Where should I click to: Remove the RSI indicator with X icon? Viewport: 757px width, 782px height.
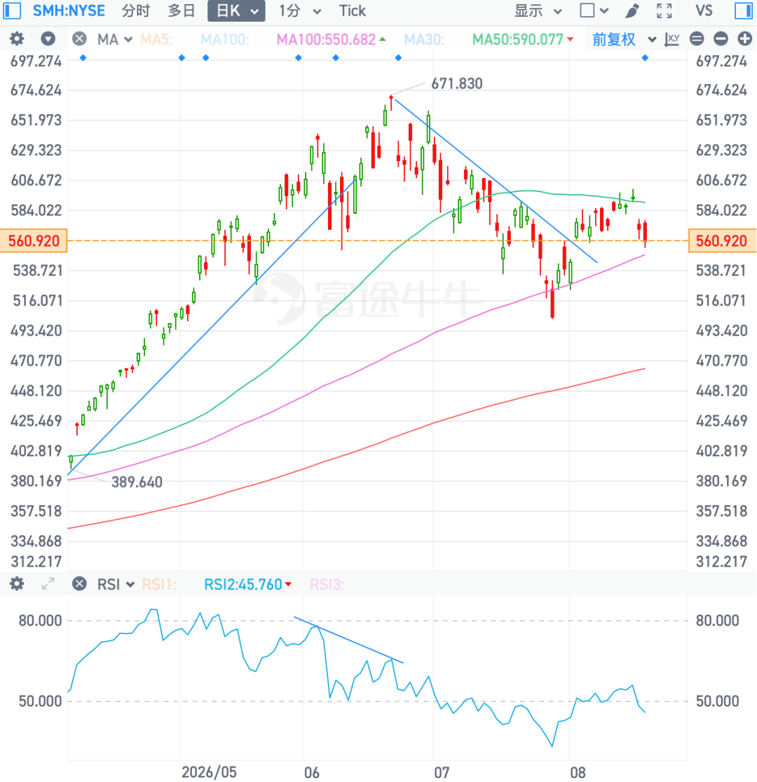[x=79, y=584]
